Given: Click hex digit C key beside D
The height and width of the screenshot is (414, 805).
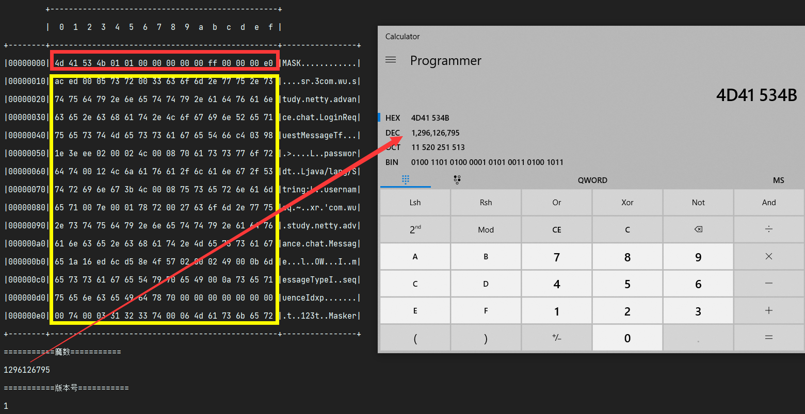Looking at the screenshot, I should [x=415, y=284].
